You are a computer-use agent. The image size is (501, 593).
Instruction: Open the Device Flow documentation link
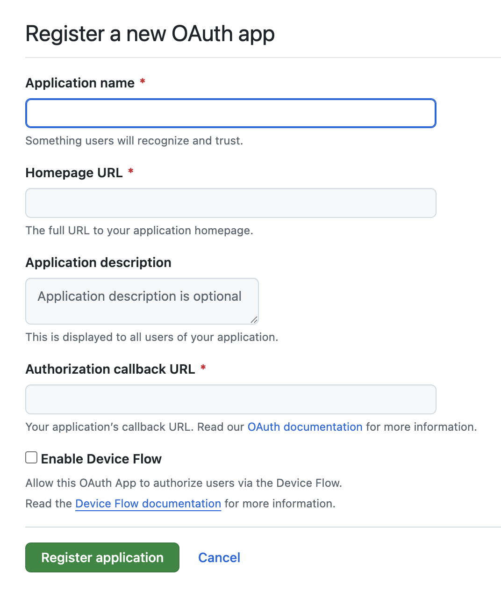coord(148,504)
